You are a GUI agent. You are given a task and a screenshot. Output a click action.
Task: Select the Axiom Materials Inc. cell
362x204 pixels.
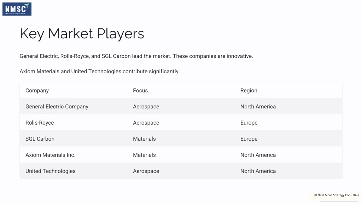click(x=50, y=155)
